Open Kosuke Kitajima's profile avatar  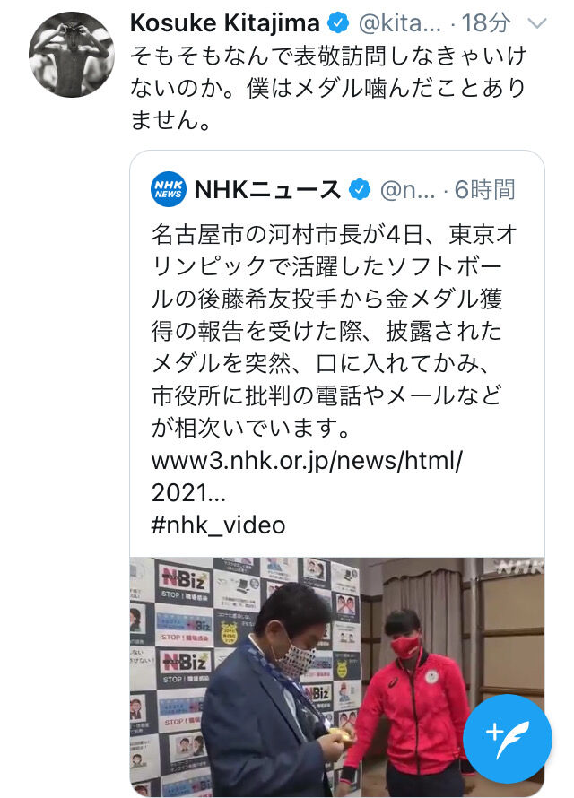(x=71, y=55)
